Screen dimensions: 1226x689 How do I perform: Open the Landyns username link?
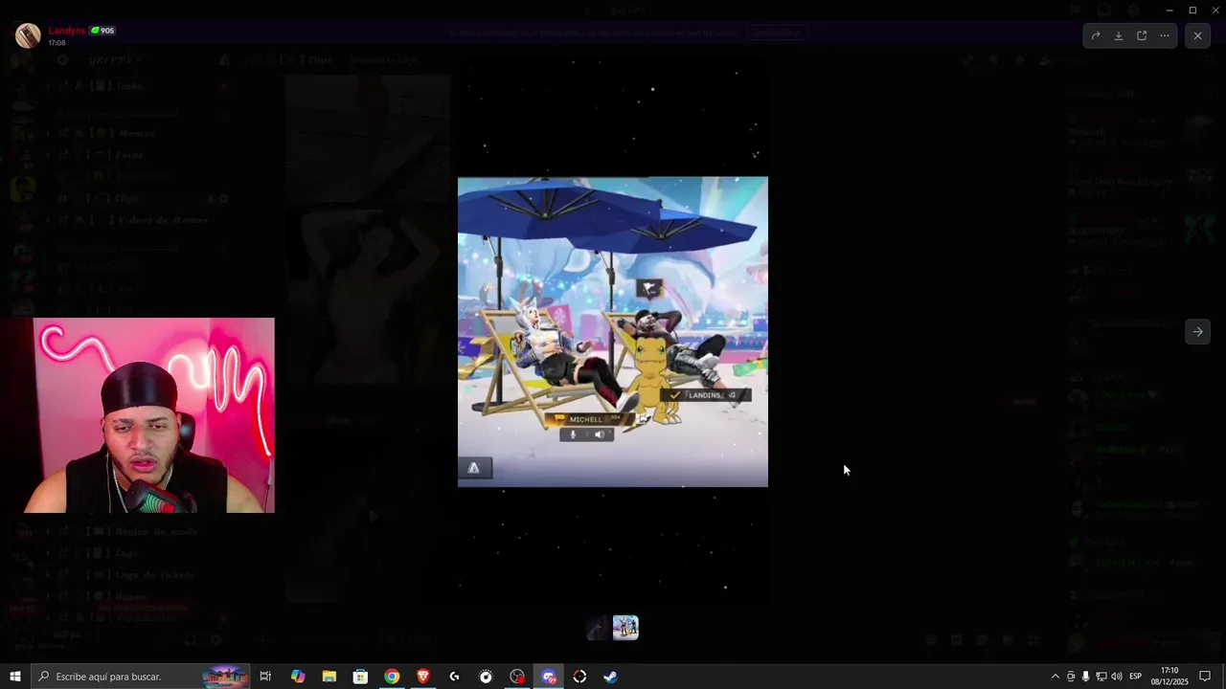tap(67, 31)
